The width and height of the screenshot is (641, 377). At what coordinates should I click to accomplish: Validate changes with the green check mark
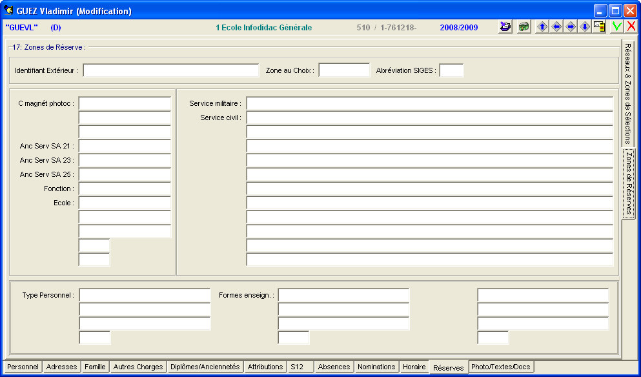[x=616, y=27]
